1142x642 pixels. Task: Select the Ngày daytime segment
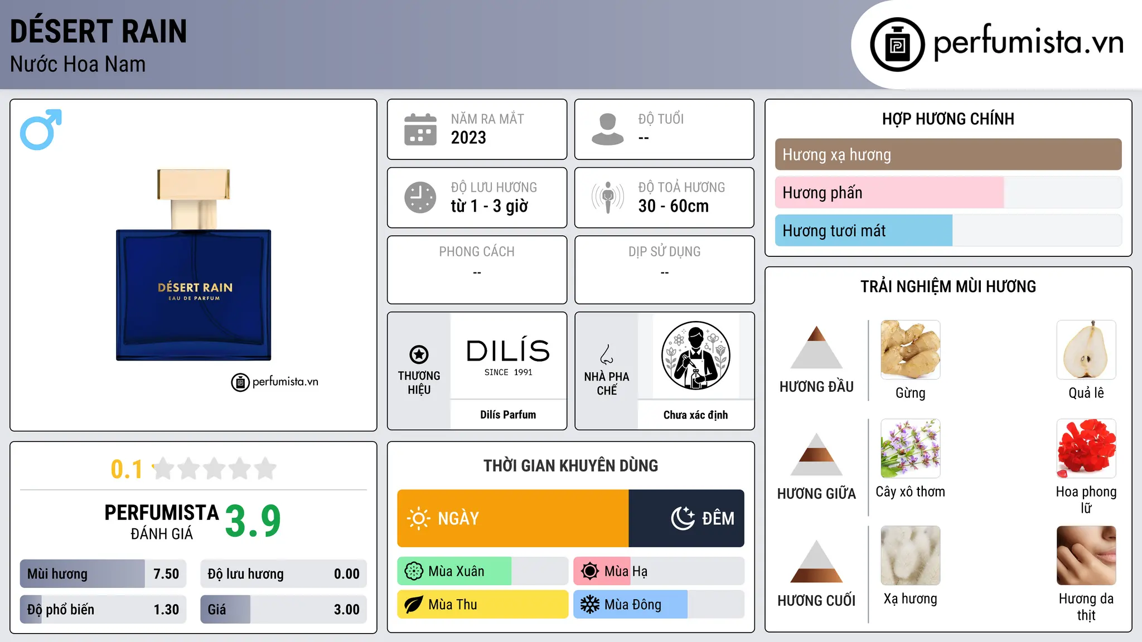pos(513,518)
